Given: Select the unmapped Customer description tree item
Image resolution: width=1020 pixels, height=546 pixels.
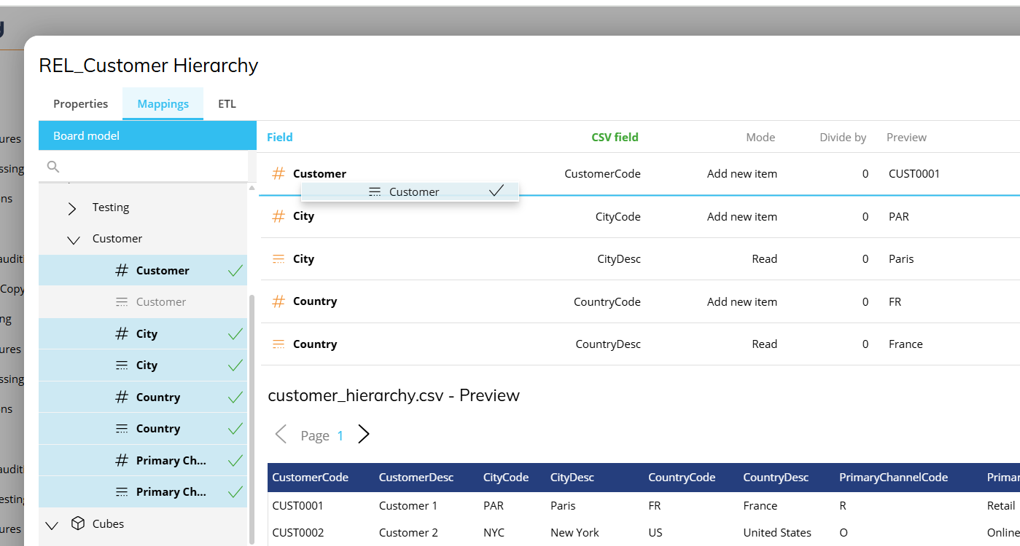Looking at the screenshot, I should pyautogui.click(x=143, y=302).
